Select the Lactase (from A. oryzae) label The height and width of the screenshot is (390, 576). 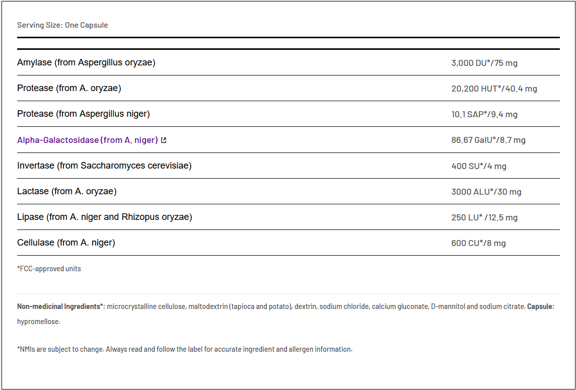click(67, 191)
